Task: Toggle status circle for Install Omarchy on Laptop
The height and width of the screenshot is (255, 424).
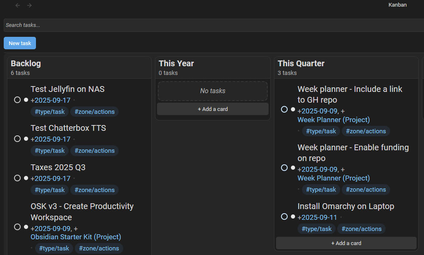Action: [x=284, y=217]
